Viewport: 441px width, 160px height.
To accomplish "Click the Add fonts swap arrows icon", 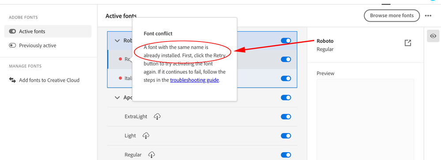I will point(12,80).
